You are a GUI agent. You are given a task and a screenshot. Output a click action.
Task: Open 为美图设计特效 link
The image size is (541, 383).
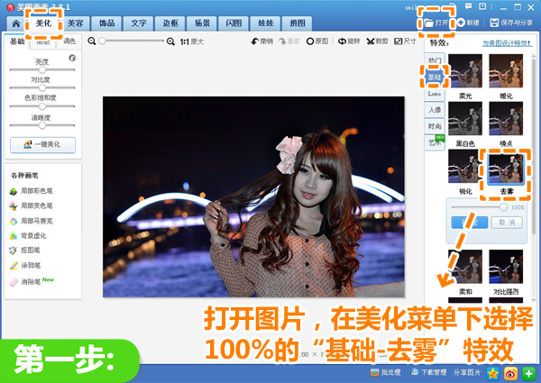click(507, 43)
